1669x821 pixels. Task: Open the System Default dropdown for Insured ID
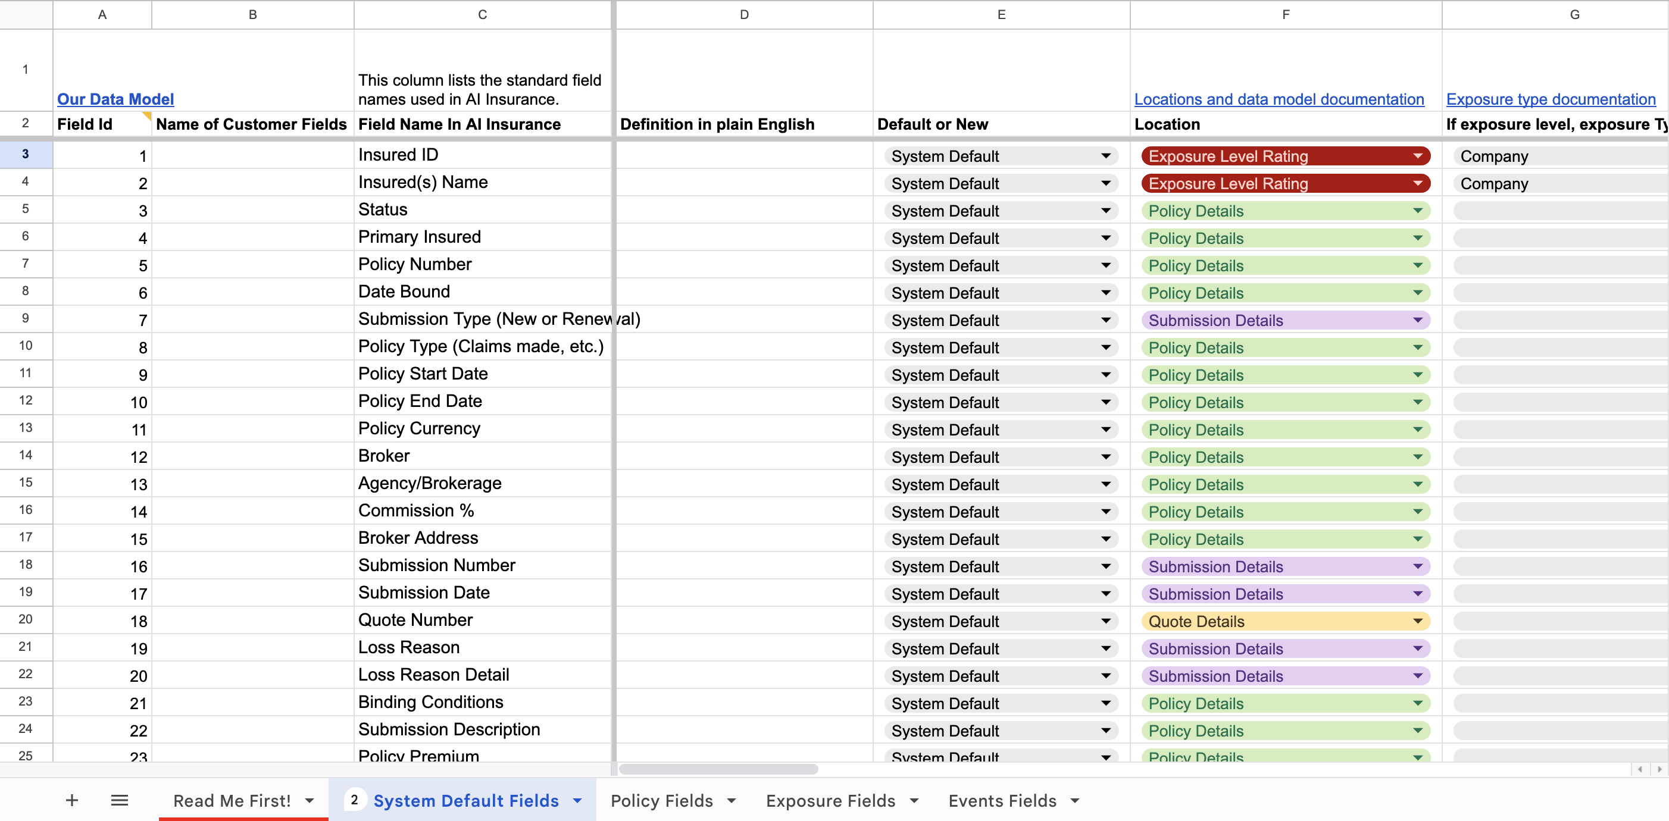(1106, 156)
